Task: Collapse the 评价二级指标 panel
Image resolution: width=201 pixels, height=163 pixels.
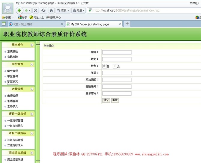Action: 32,133
